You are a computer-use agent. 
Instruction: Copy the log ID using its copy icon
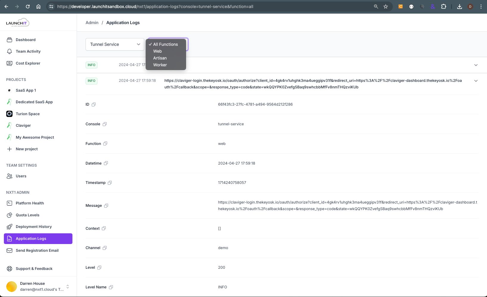(x=94, y=104)
